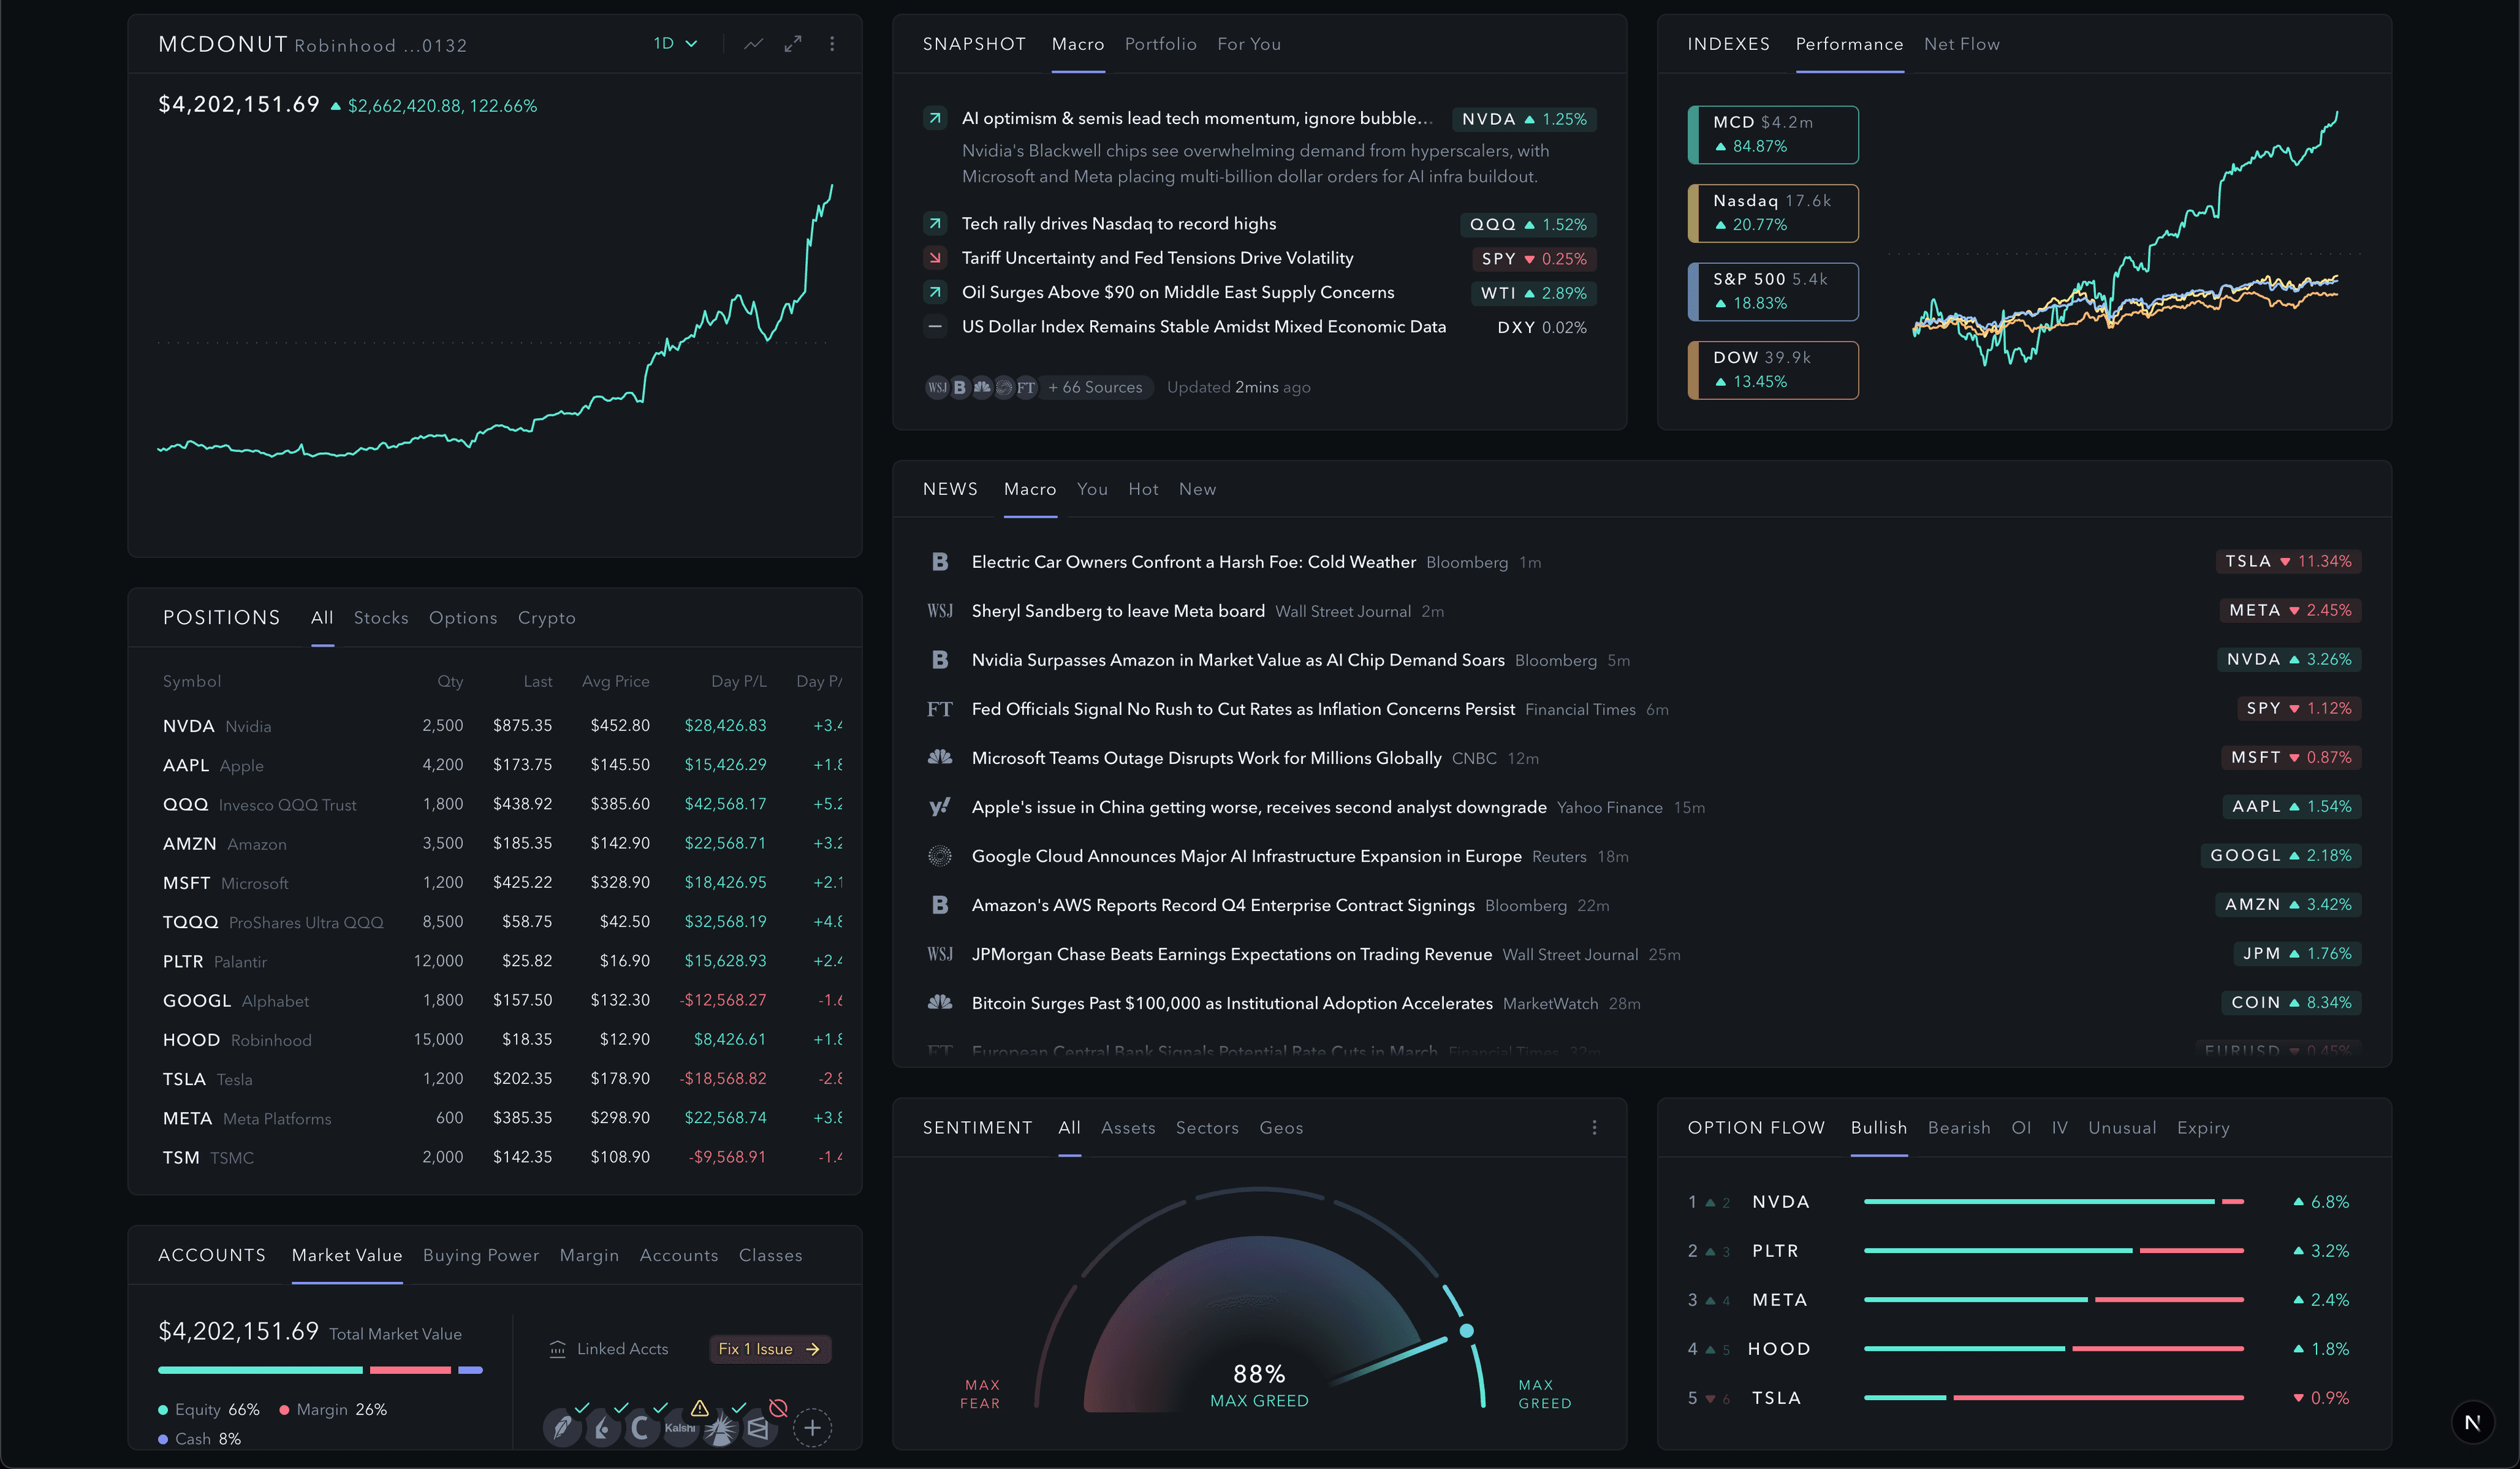Expand the MCDONUT portfolio chart fullscreen
Viewport: 2520px width, 1469px height.
(793, 44)
